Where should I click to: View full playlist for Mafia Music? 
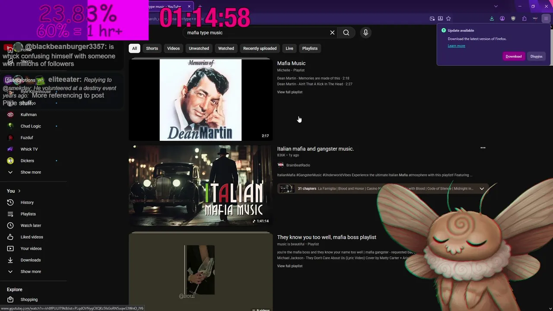(x=290, y=92)
